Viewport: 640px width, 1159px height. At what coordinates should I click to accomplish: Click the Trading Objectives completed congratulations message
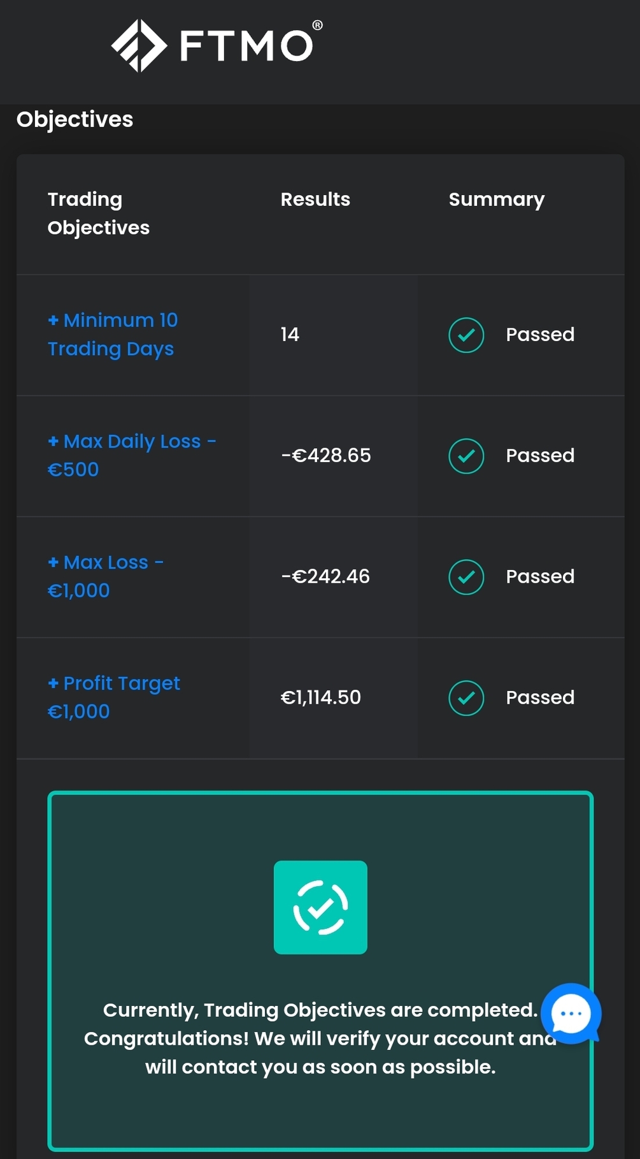[x=320, y=1038]
